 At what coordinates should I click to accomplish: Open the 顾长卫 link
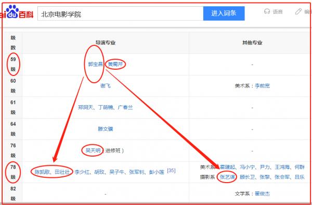click(248, 177)
